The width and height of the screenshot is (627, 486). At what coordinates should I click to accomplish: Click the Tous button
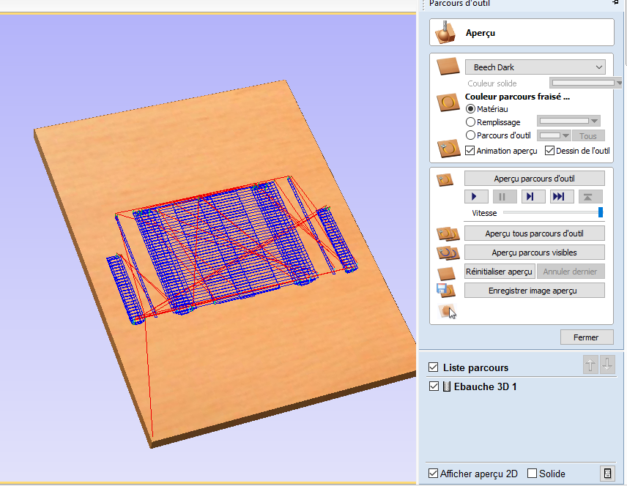click(x=587, y=136)
